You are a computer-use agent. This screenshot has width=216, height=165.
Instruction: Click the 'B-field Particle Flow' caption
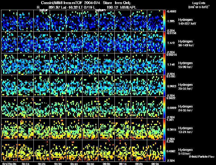pyautogui.click(x=202, y=157)
